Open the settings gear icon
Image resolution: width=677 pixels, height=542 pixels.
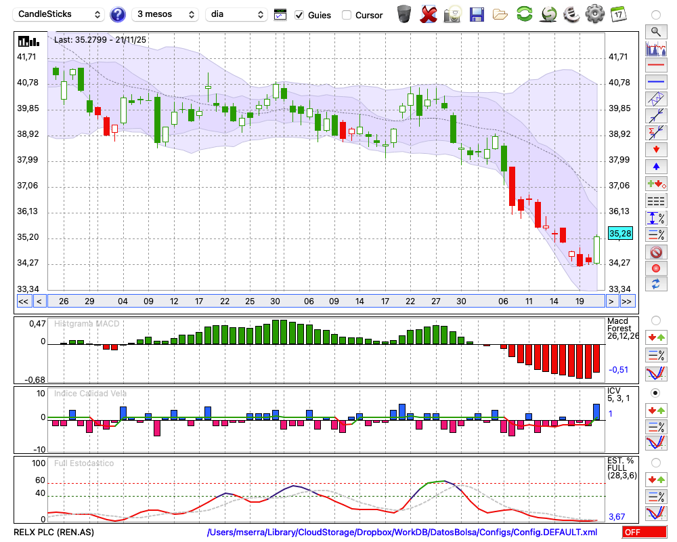[595, 14]
